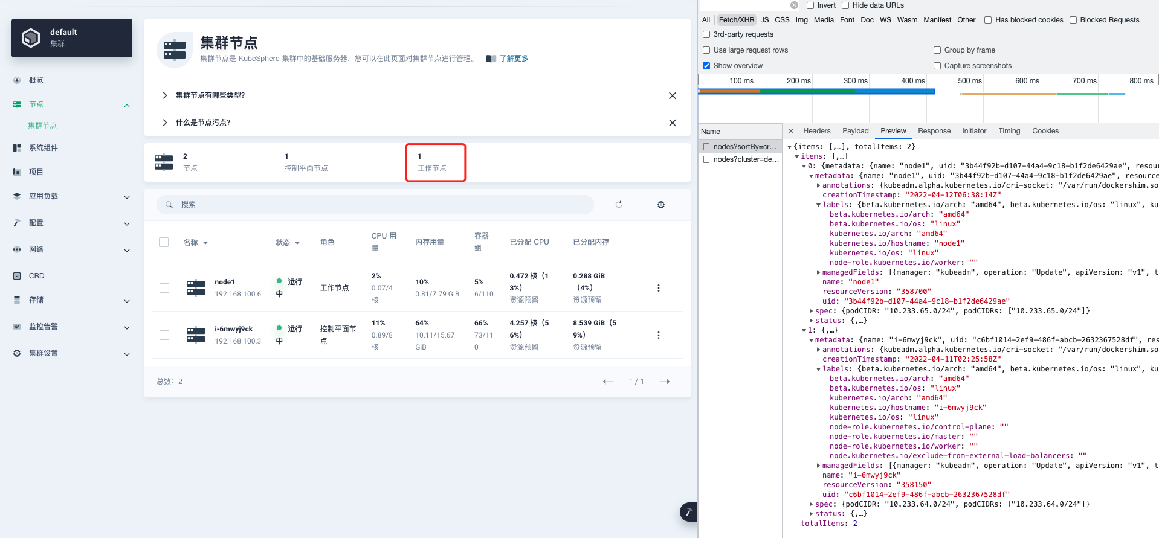The height and width of the screenshot is (538, 1159).
Task: Collapse the 节点 sidebar section chevron
Action: (127, 106)
